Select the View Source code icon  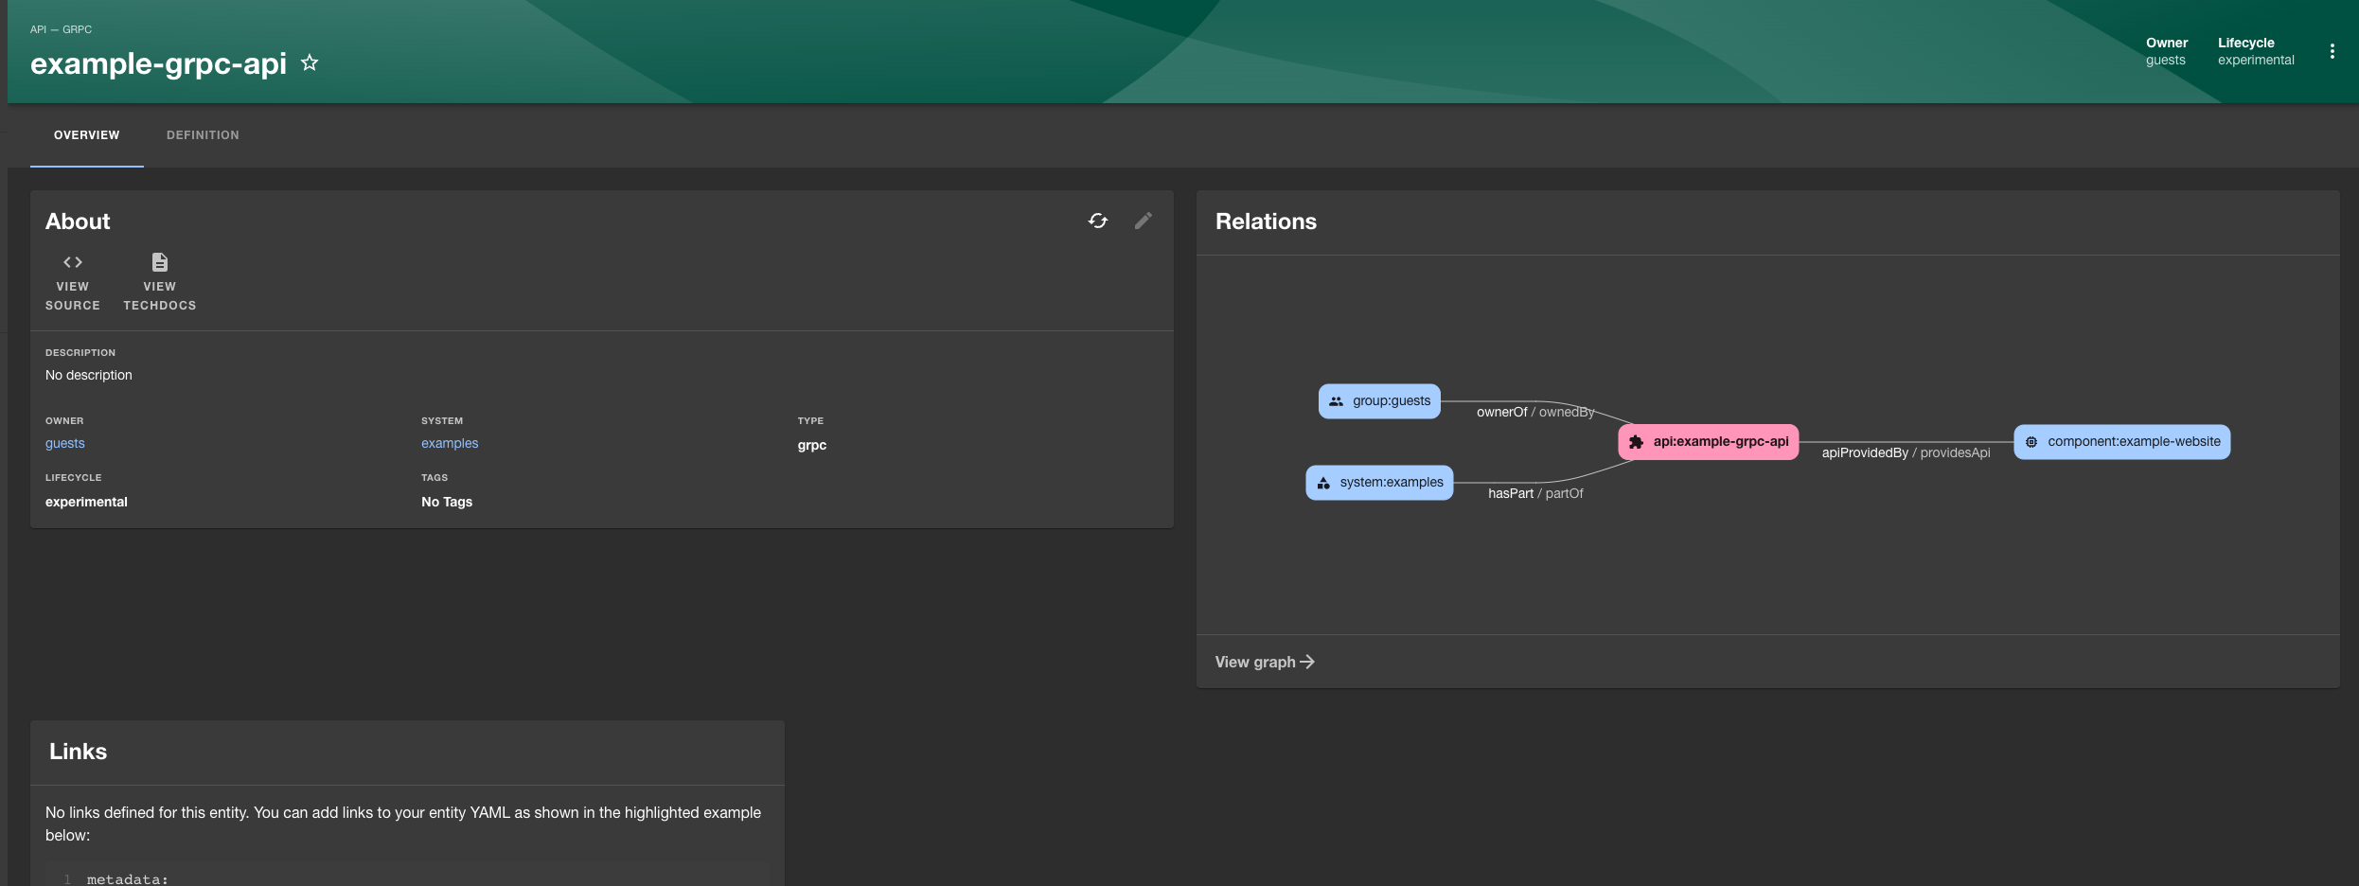pos(72,262)
